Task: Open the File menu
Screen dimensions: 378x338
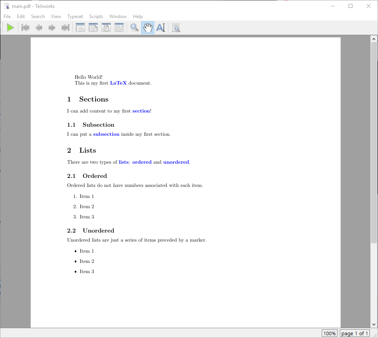Action: pyautogui.click(x=7, y=17)
